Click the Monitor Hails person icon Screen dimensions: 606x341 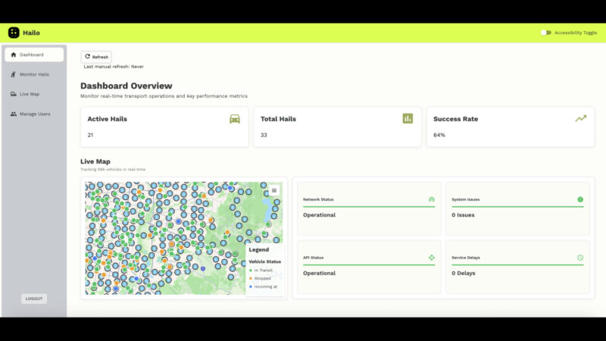pos(14,74)
